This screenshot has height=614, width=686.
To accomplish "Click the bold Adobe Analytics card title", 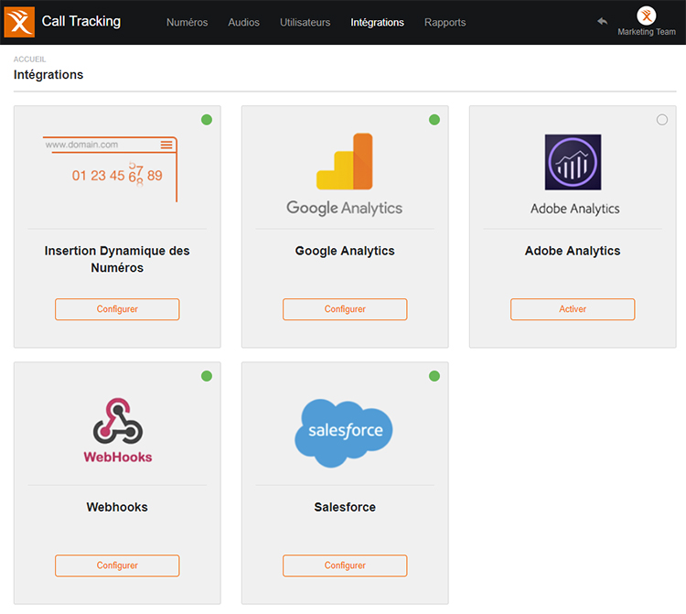I will click(x=573, y=251).
